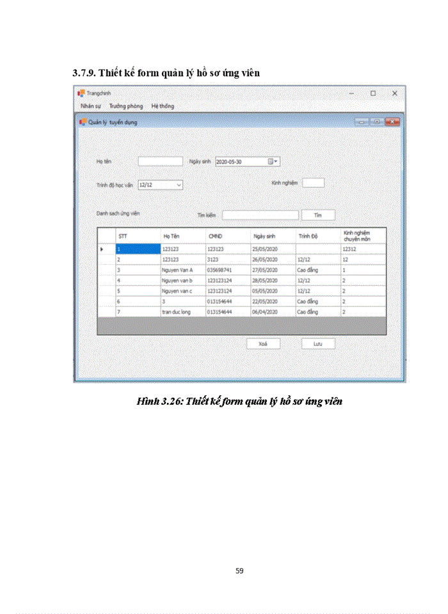Screen dimensions: 448x614
Task: Open the Nhân sự menu
Action: coord(90,106)
